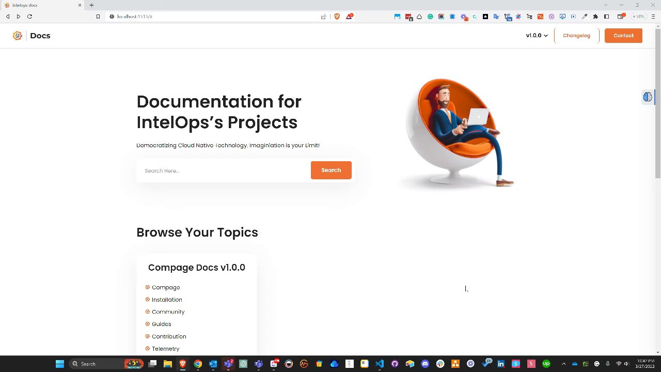Screen dimensions: 661x372
Task: Click the orange Search button
Action: [331, 170]
